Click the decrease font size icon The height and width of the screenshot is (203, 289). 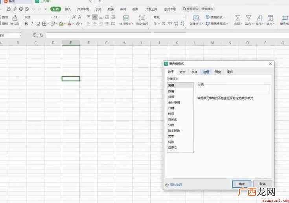click(79, 17)
